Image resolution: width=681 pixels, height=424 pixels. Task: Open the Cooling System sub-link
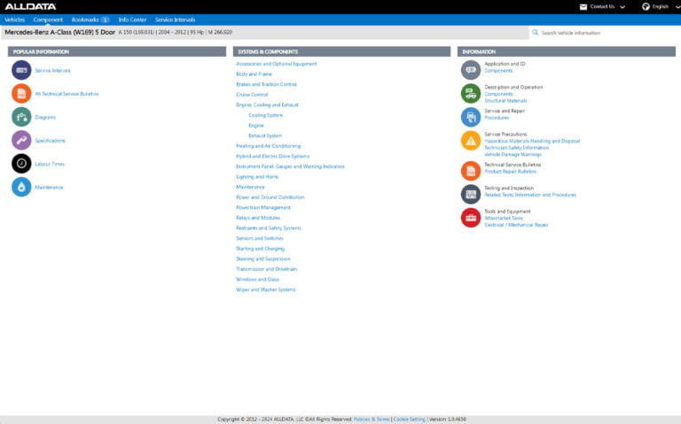point(265,115)
